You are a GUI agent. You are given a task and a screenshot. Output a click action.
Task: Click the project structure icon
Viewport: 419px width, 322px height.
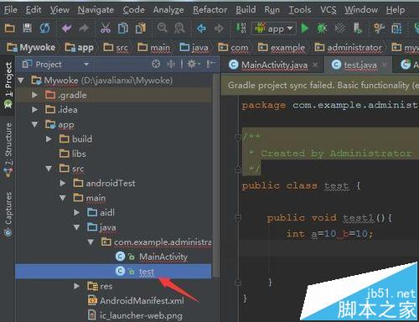396,29
